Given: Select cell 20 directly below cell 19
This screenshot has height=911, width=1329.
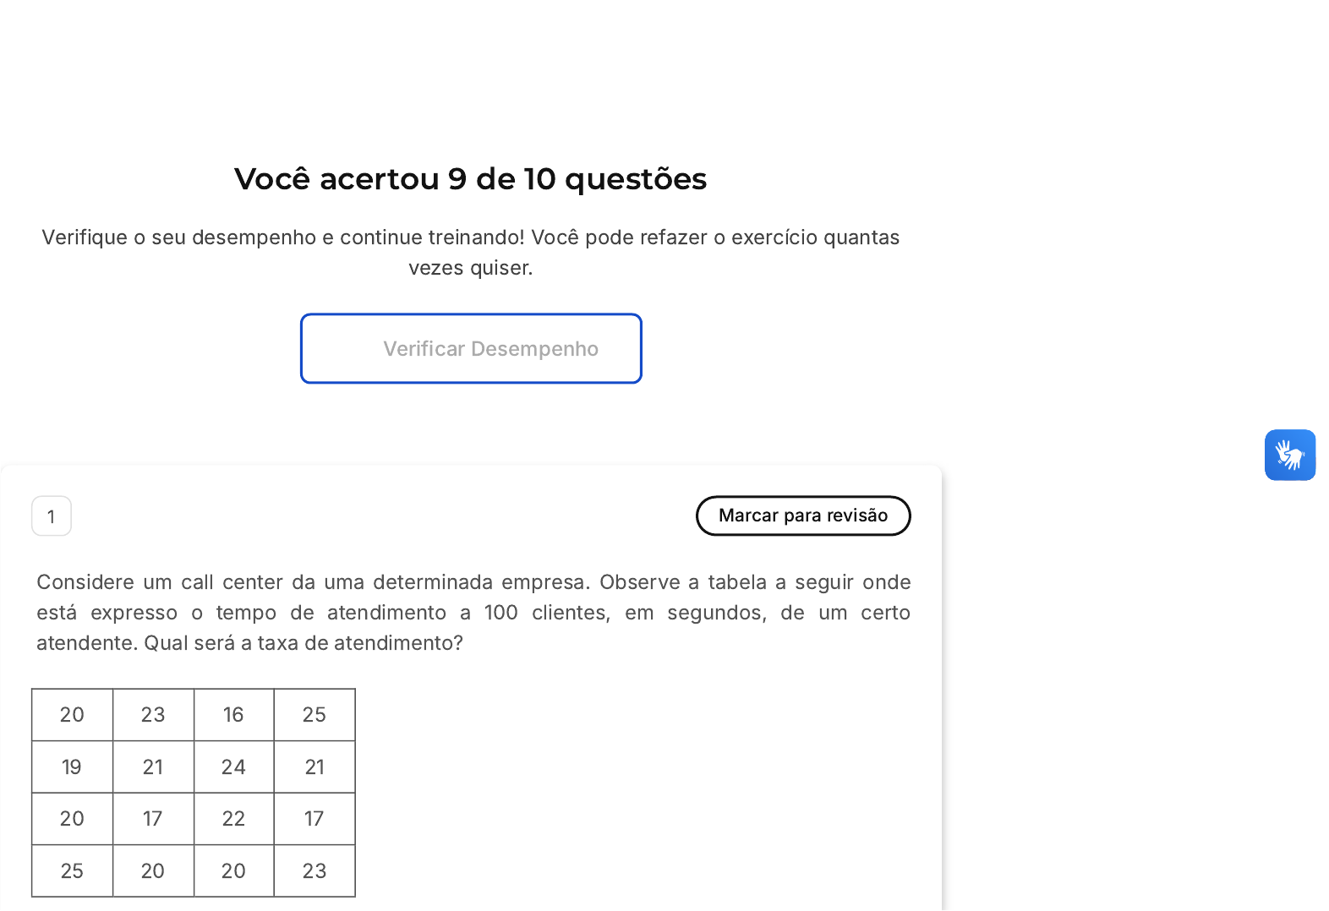Looking at the screenshot, I should (73, 819).
